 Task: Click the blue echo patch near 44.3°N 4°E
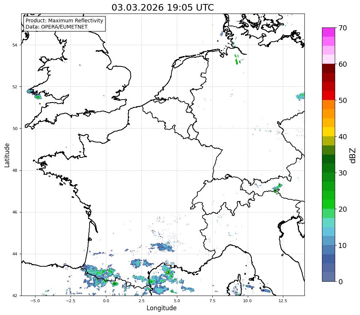pos(162,247)
